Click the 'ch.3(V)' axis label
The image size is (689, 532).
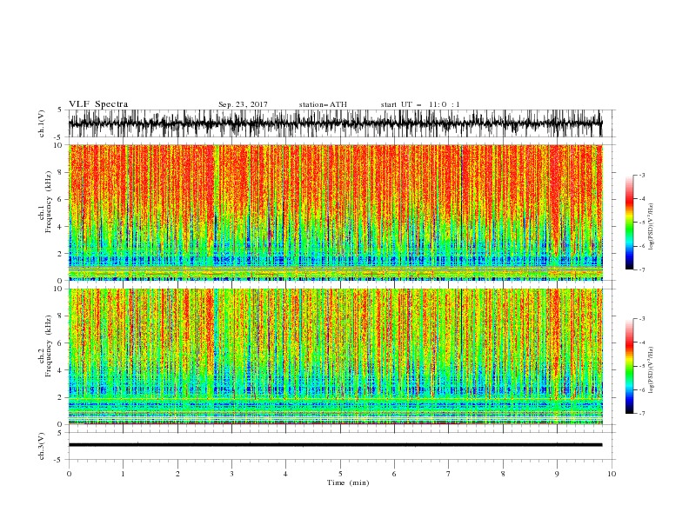[42, 446]
